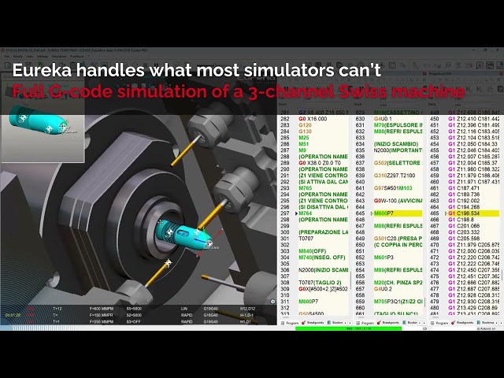Select line 285 M25
This screenshot has height=378, width=504.
point(304,138)
